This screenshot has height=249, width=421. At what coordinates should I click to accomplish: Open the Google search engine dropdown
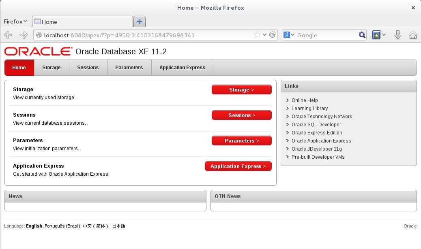coord(289,35)
